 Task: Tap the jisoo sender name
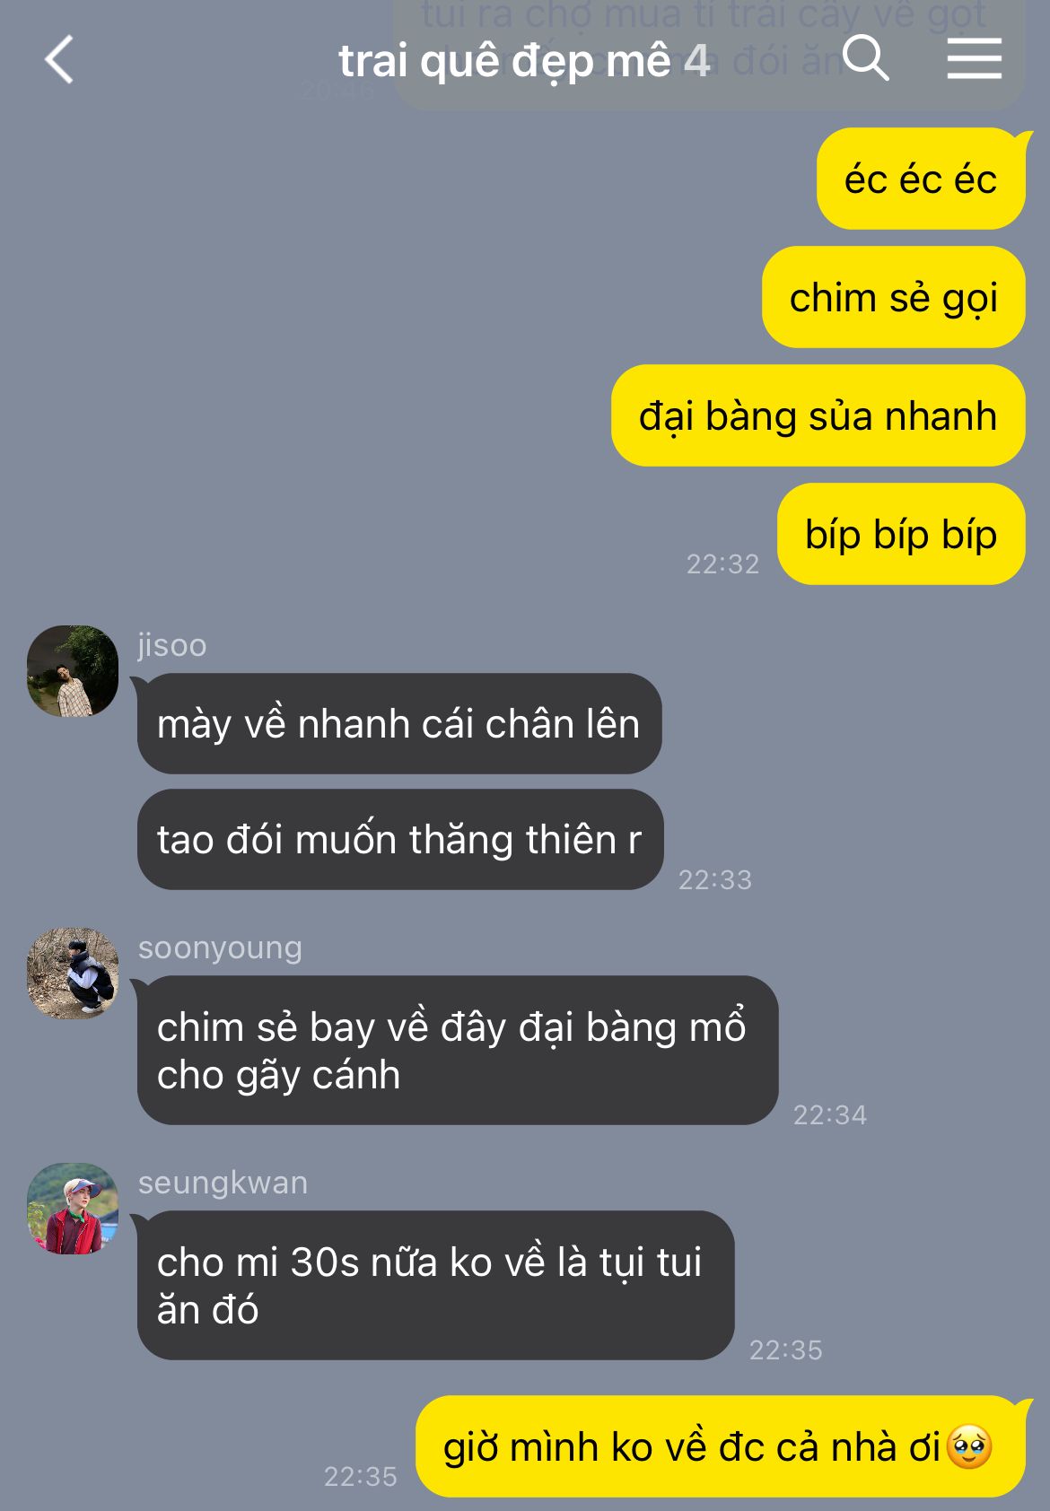point(172,644)
